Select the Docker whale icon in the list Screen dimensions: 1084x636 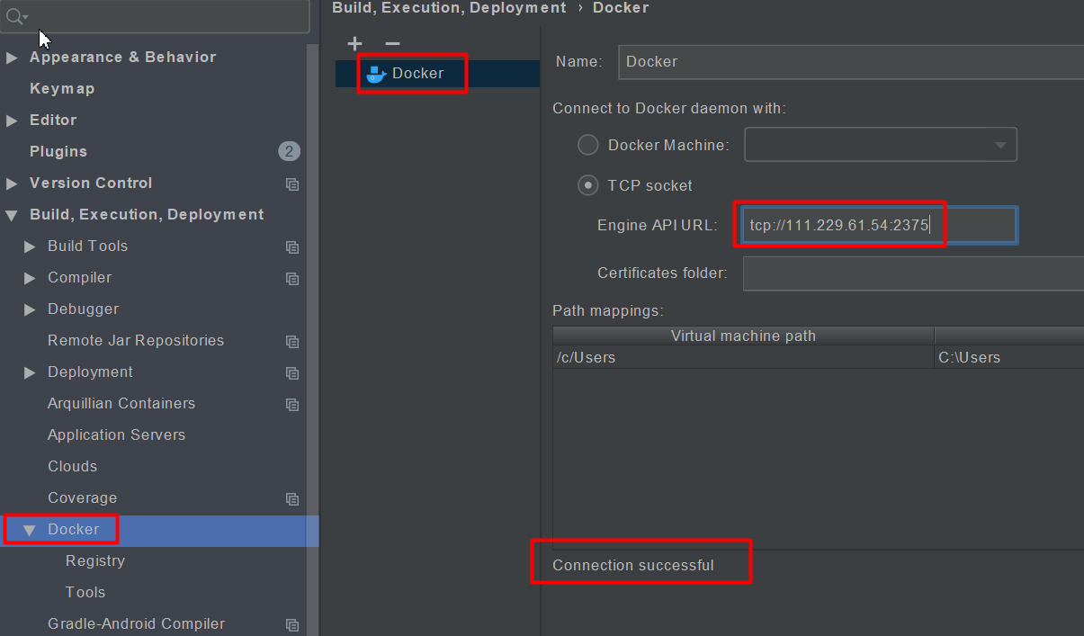[x=376, y=74]
